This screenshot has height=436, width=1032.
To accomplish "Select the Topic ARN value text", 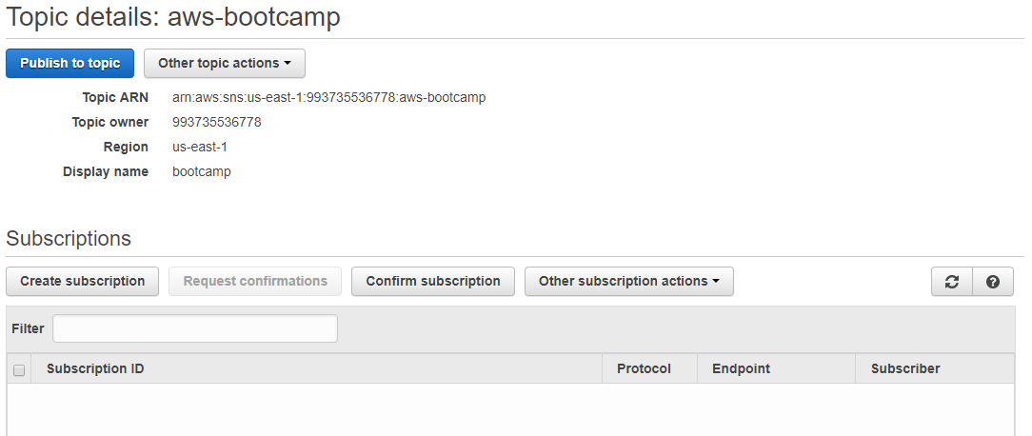I will pos(329,97).
